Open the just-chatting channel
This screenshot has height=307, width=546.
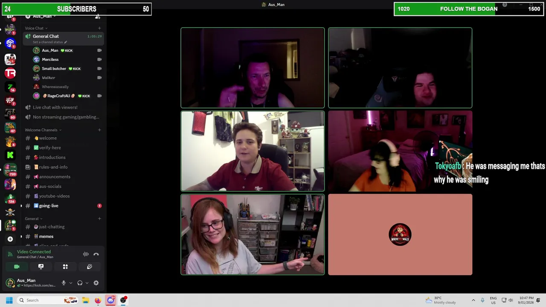63,227
